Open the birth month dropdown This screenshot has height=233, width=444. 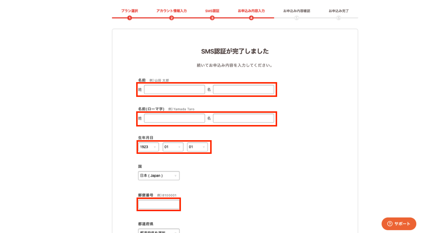coord(173,147)
